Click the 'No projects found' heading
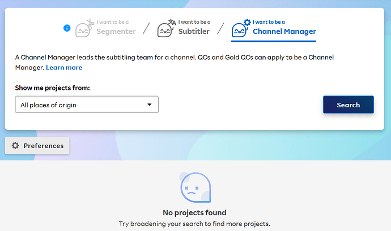Image resolution: width=391 pixels, height=231 pixels. (x=194, y=212)
